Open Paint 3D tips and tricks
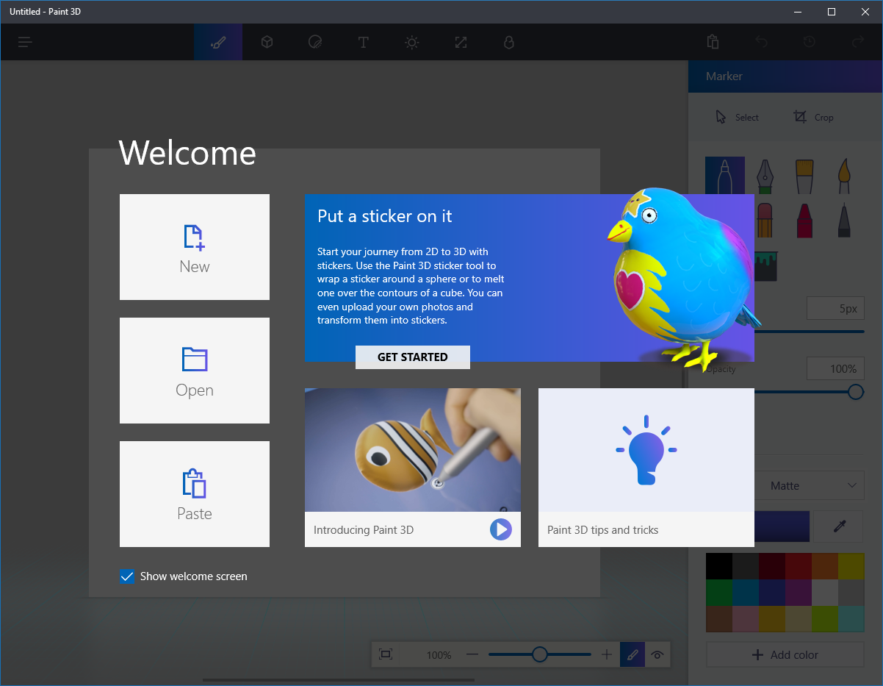 pyautogui.click(x=646, y=468)
